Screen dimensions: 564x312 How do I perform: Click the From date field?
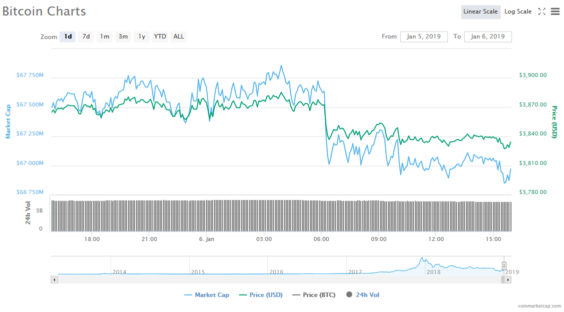423,36
